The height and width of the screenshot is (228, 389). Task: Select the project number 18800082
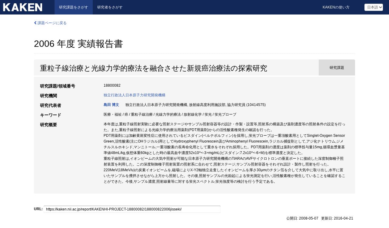point(112,85)
